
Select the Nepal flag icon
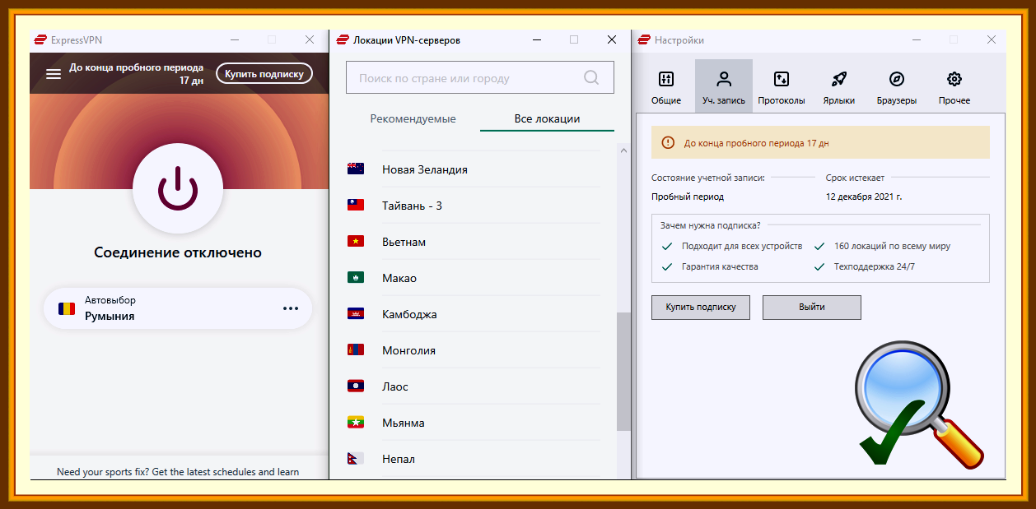pyautogui.click(x=356, y=459)
